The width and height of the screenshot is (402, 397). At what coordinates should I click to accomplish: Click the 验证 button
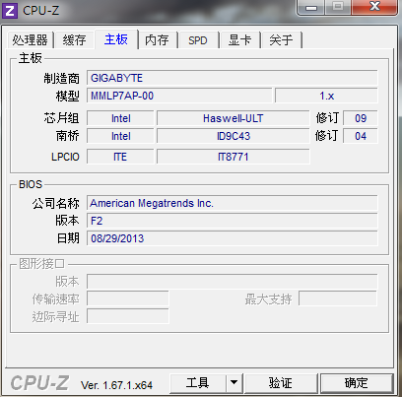[x=281, y=383]
